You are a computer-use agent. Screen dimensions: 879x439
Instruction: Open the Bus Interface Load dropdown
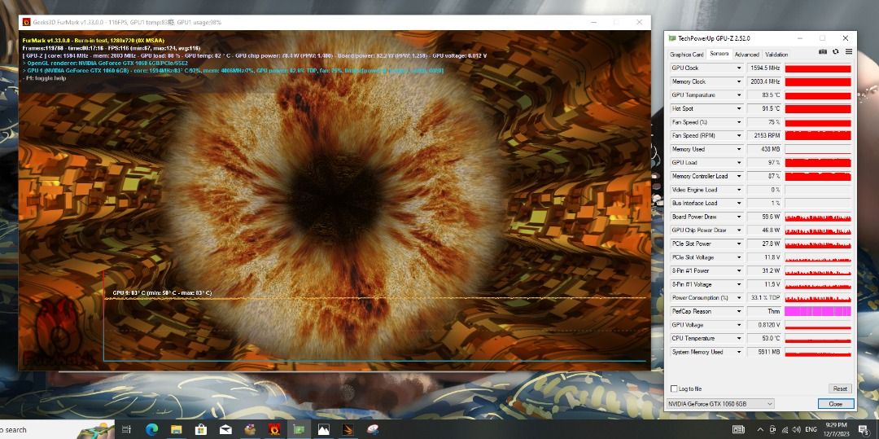(739, 203)
